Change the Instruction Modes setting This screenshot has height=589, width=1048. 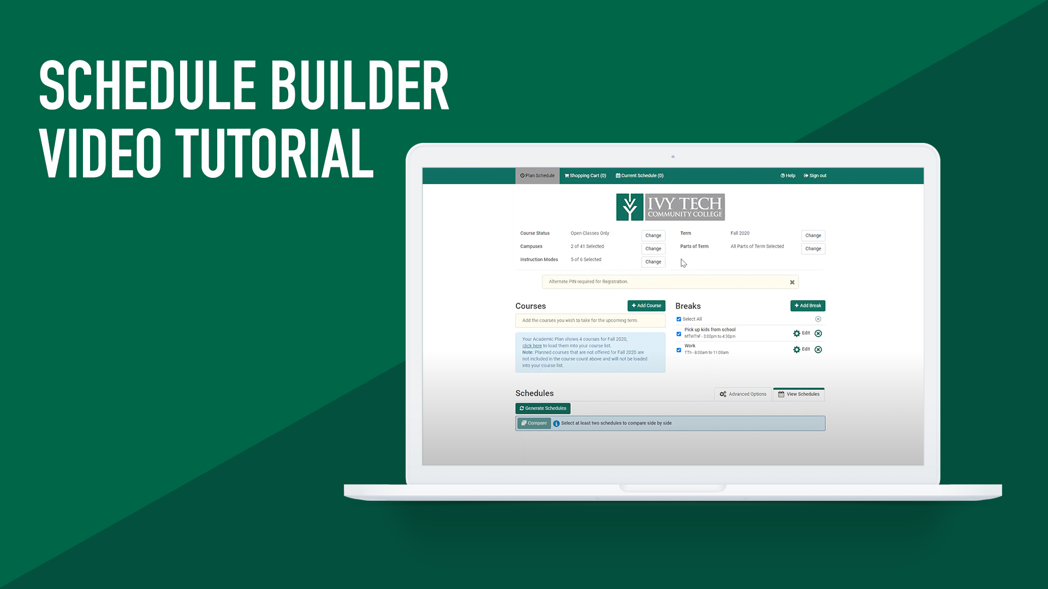pyautogui.click(x=652, y=261)
